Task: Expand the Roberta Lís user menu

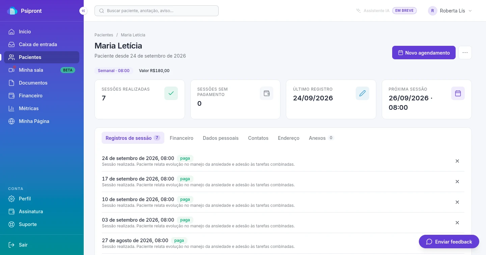Action: (x=450, y=11)
